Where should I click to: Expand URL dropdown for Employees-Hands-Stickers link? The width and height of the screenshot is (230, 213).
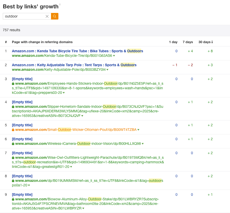pos(64,93)
